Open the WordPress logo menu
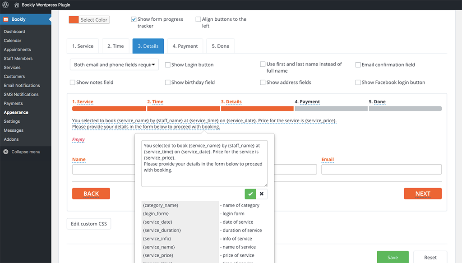The height and width of the screenshot is (263, 462). point(5,5)
